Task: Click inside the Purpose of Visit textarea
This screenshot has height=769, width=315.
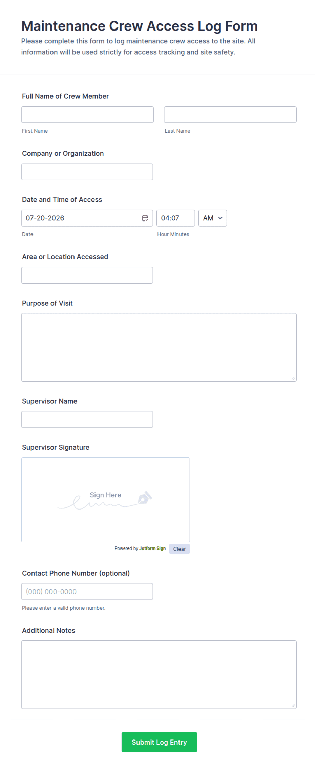Action: click(x=159, y=347)
